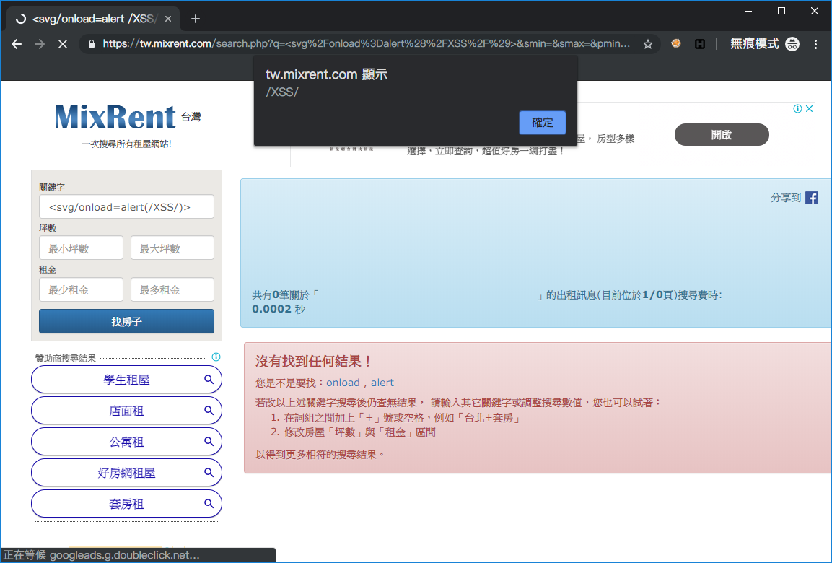
Task: Click the 最小坪數 field
Action: point(82,248)
